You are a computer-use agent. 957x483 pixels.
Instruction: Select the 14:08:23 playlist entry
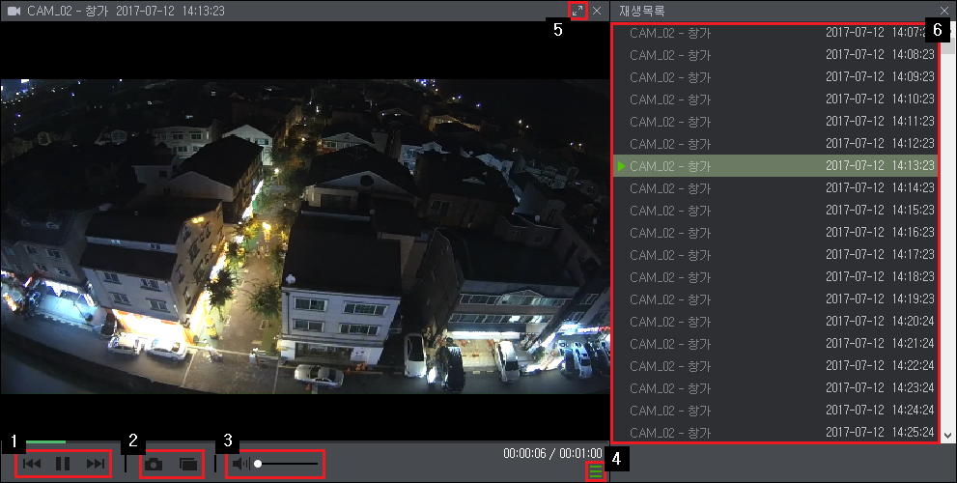tap(776, 55)
